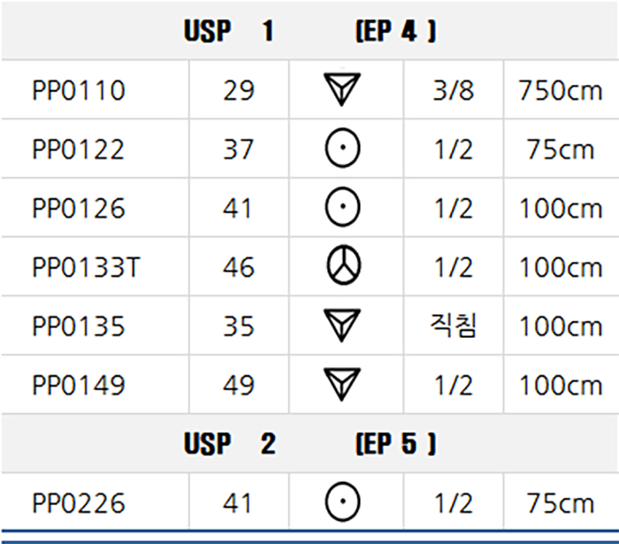Select the 3/8 curvature cell

coord(453,90)
